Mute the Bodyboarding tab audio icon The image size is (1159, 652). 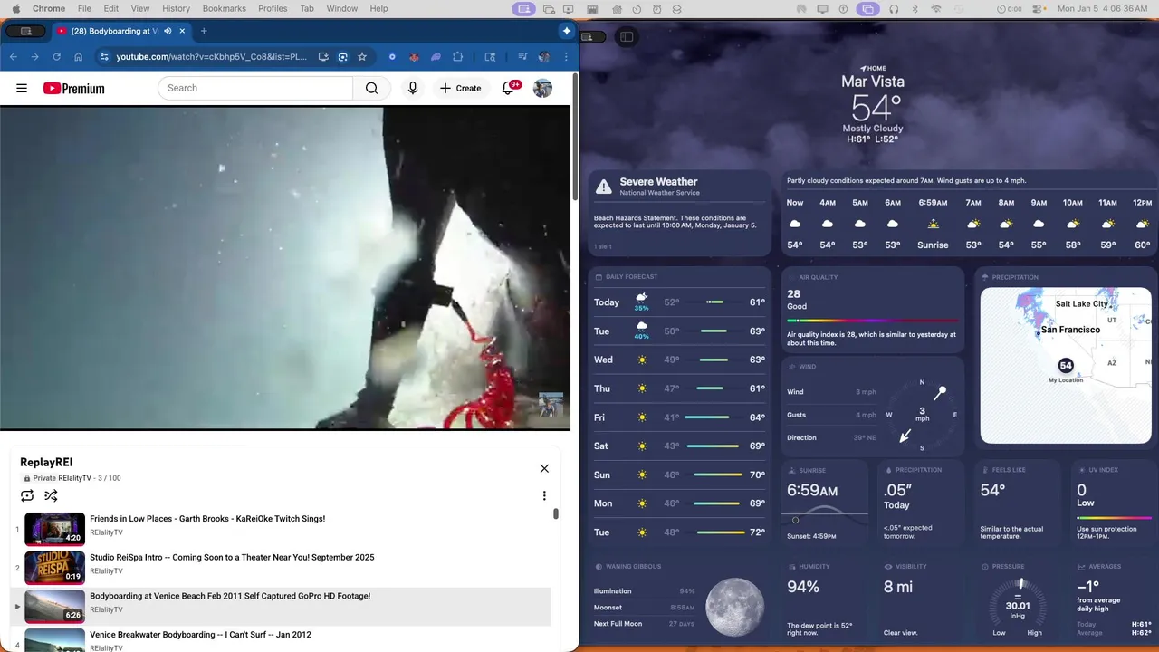point(168,31)
